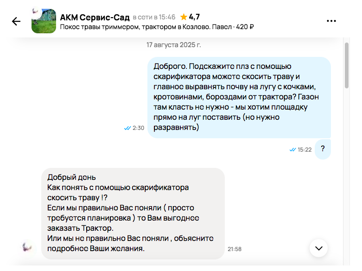Viewport: 362px width, 271px height.
Task: Open the listing 'Покос травы триммером' title
Action: coord(135,27)
